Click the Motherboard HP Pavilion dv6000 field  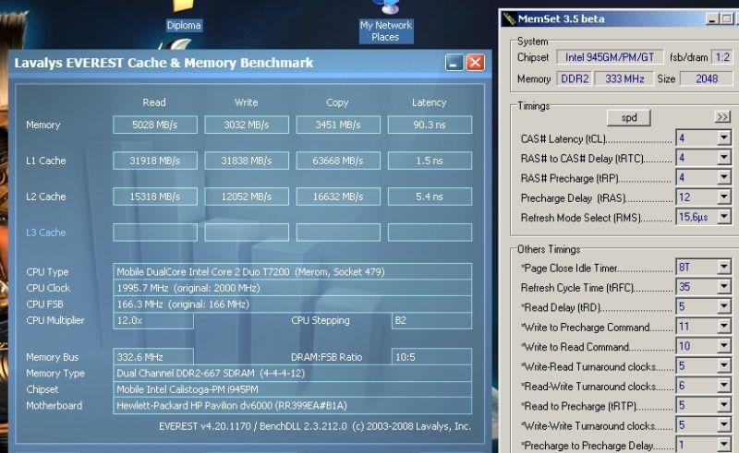tap(292, 405)
